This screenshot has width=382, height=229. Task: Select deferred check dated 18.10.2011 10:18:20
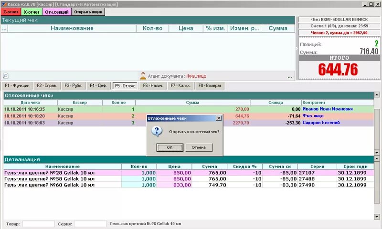[189, 116]
